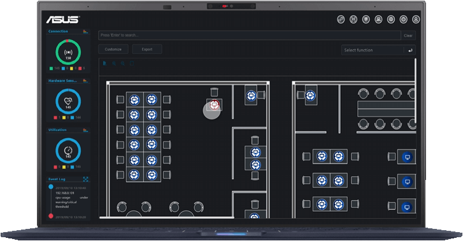463x241 pixels.
Task: Open the settings gear icon in header
Action: 391,20
